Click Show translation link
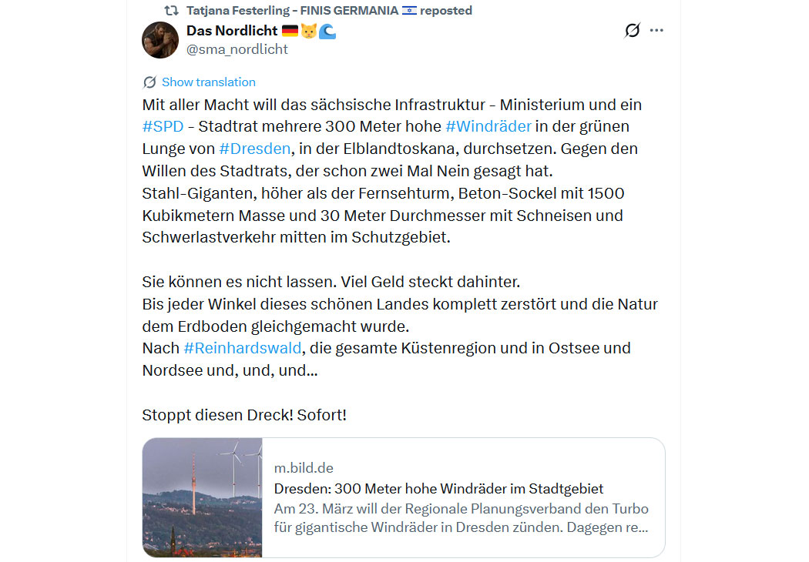 pyautogui.click(x=208, y=82)
